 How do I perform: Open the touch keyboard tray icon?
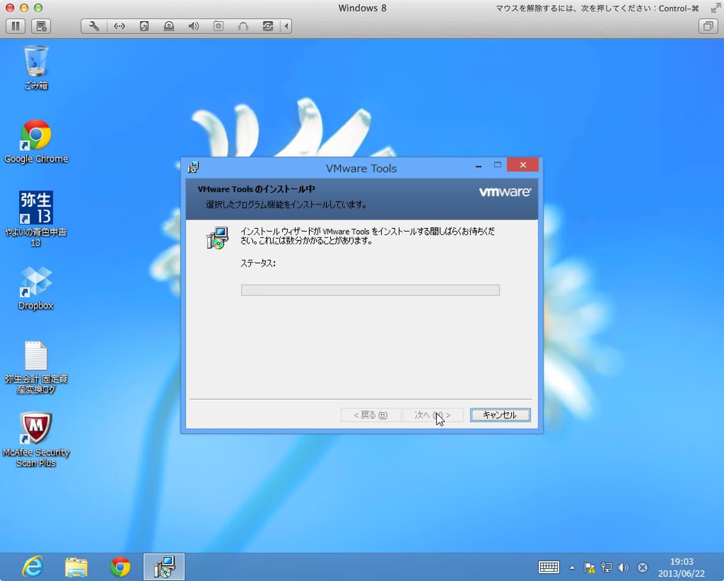click(x=549, y=567)
